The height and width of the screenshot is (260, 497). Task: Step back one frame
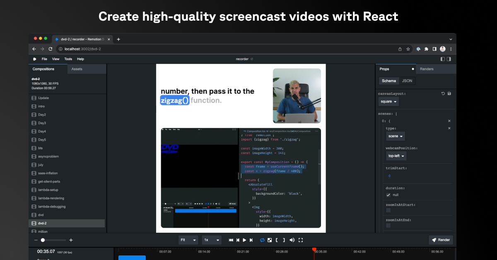[x=238, y=240]
